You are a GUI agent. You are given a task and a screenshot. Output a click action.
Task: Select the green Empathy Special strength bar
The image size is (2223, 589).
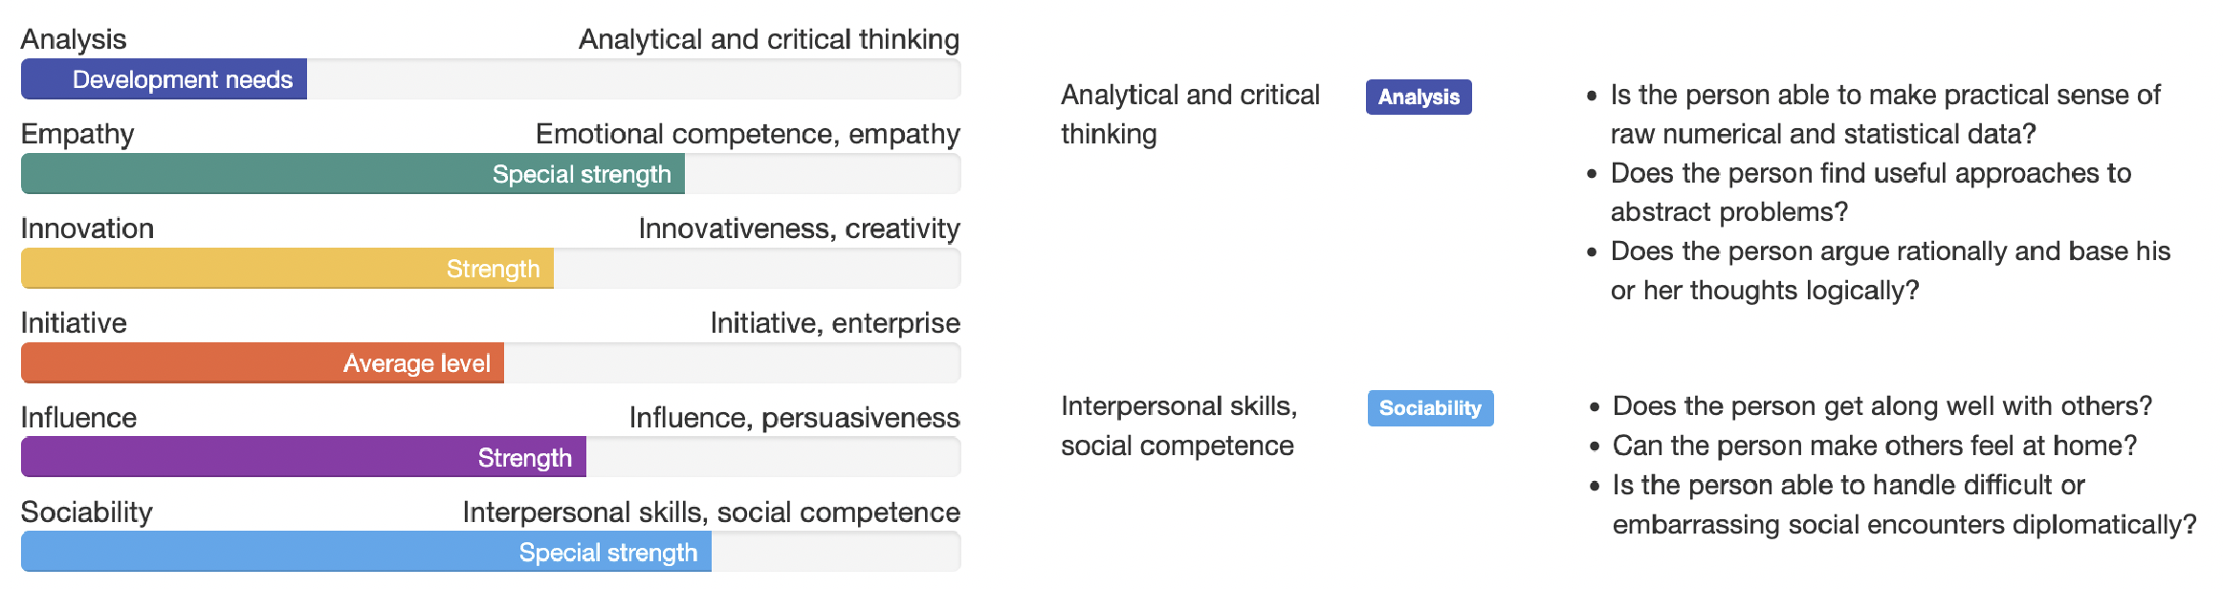[353, 174]
